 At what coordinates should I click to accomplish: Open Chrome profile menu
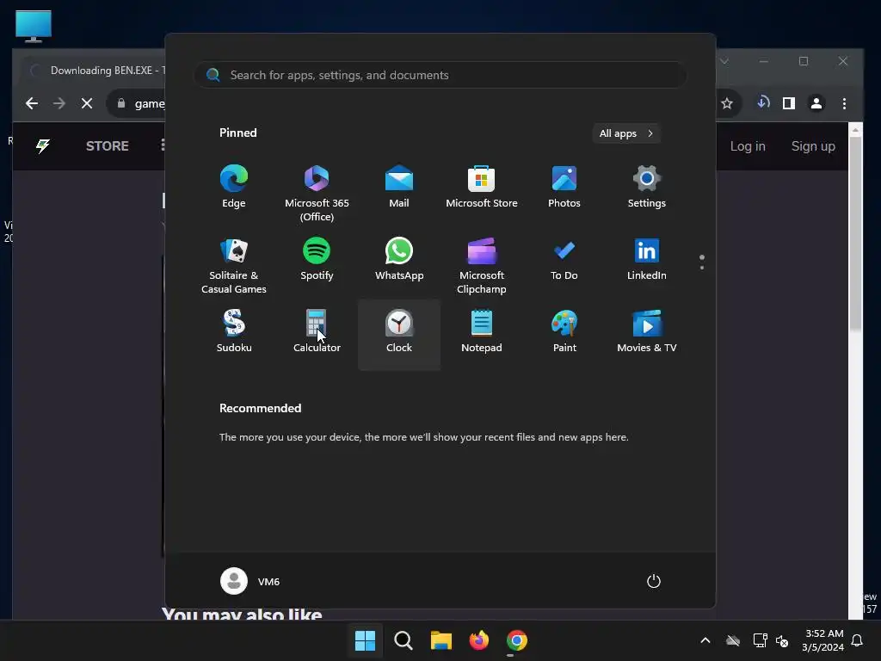pos(816,103)
